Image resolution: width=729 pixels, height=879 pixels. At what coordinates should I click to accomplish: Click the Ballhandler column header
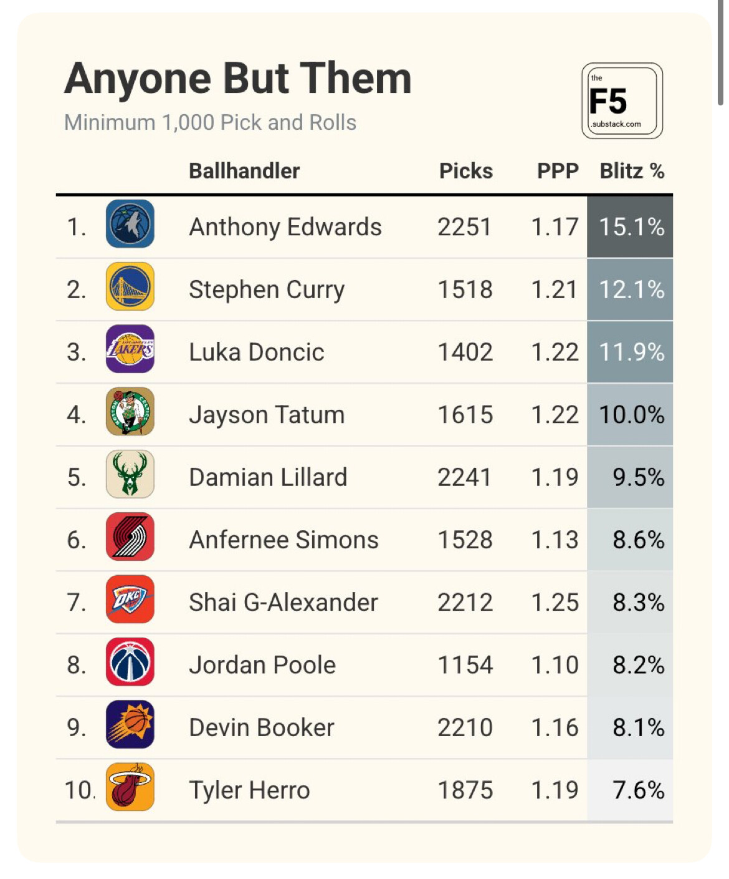244,171
